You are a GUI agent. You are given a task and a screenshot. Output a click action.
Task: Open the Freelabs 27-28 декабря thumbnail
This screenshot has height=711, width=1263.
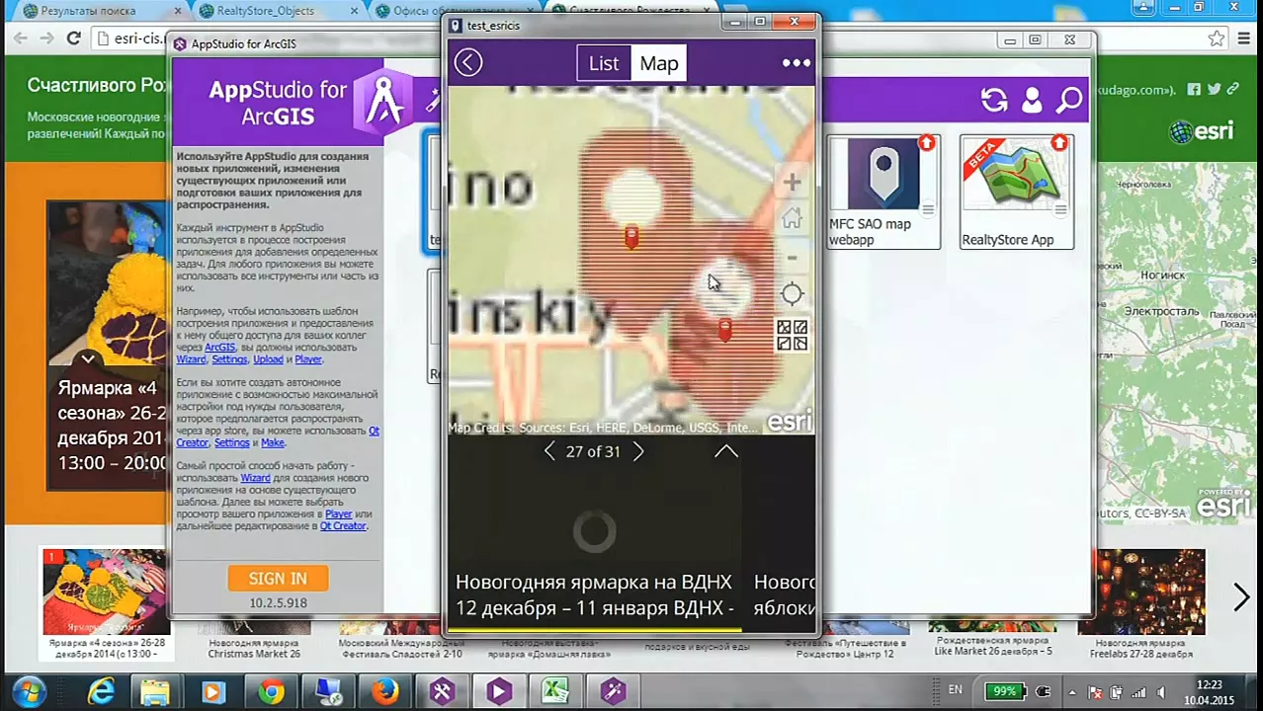(x=1140, y=603)
